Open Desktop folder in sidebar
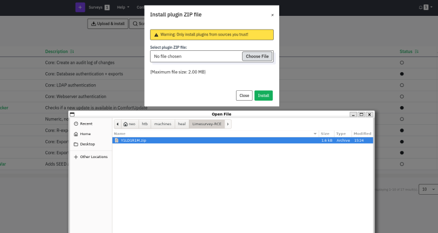 click(x=87, y=144)
